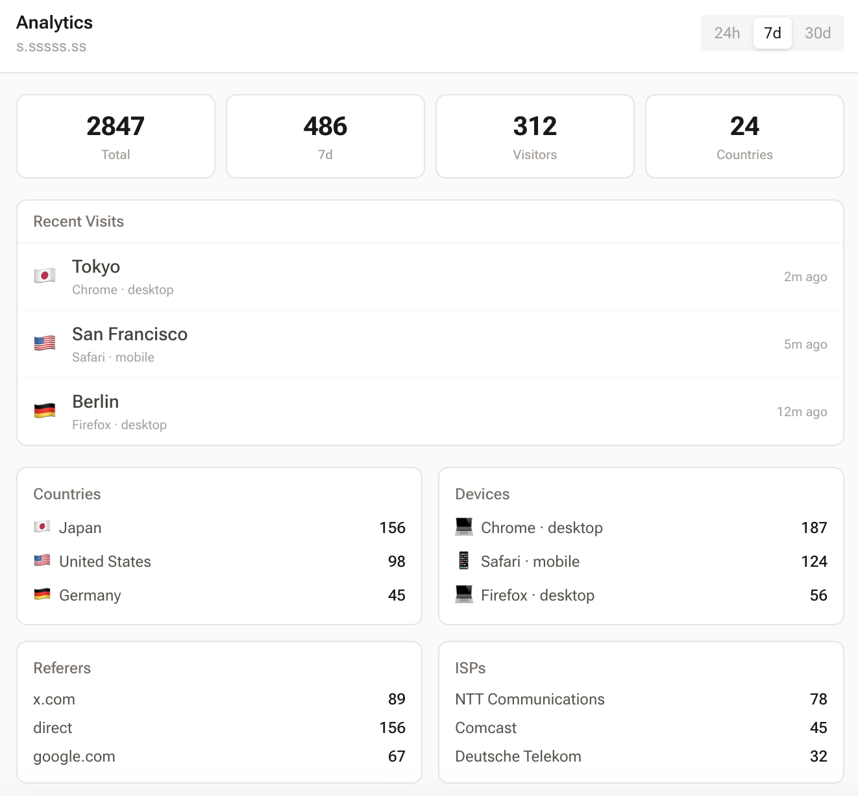
Task: Click the laptop icon next to Chrome desktop
Action: point(464,527)
